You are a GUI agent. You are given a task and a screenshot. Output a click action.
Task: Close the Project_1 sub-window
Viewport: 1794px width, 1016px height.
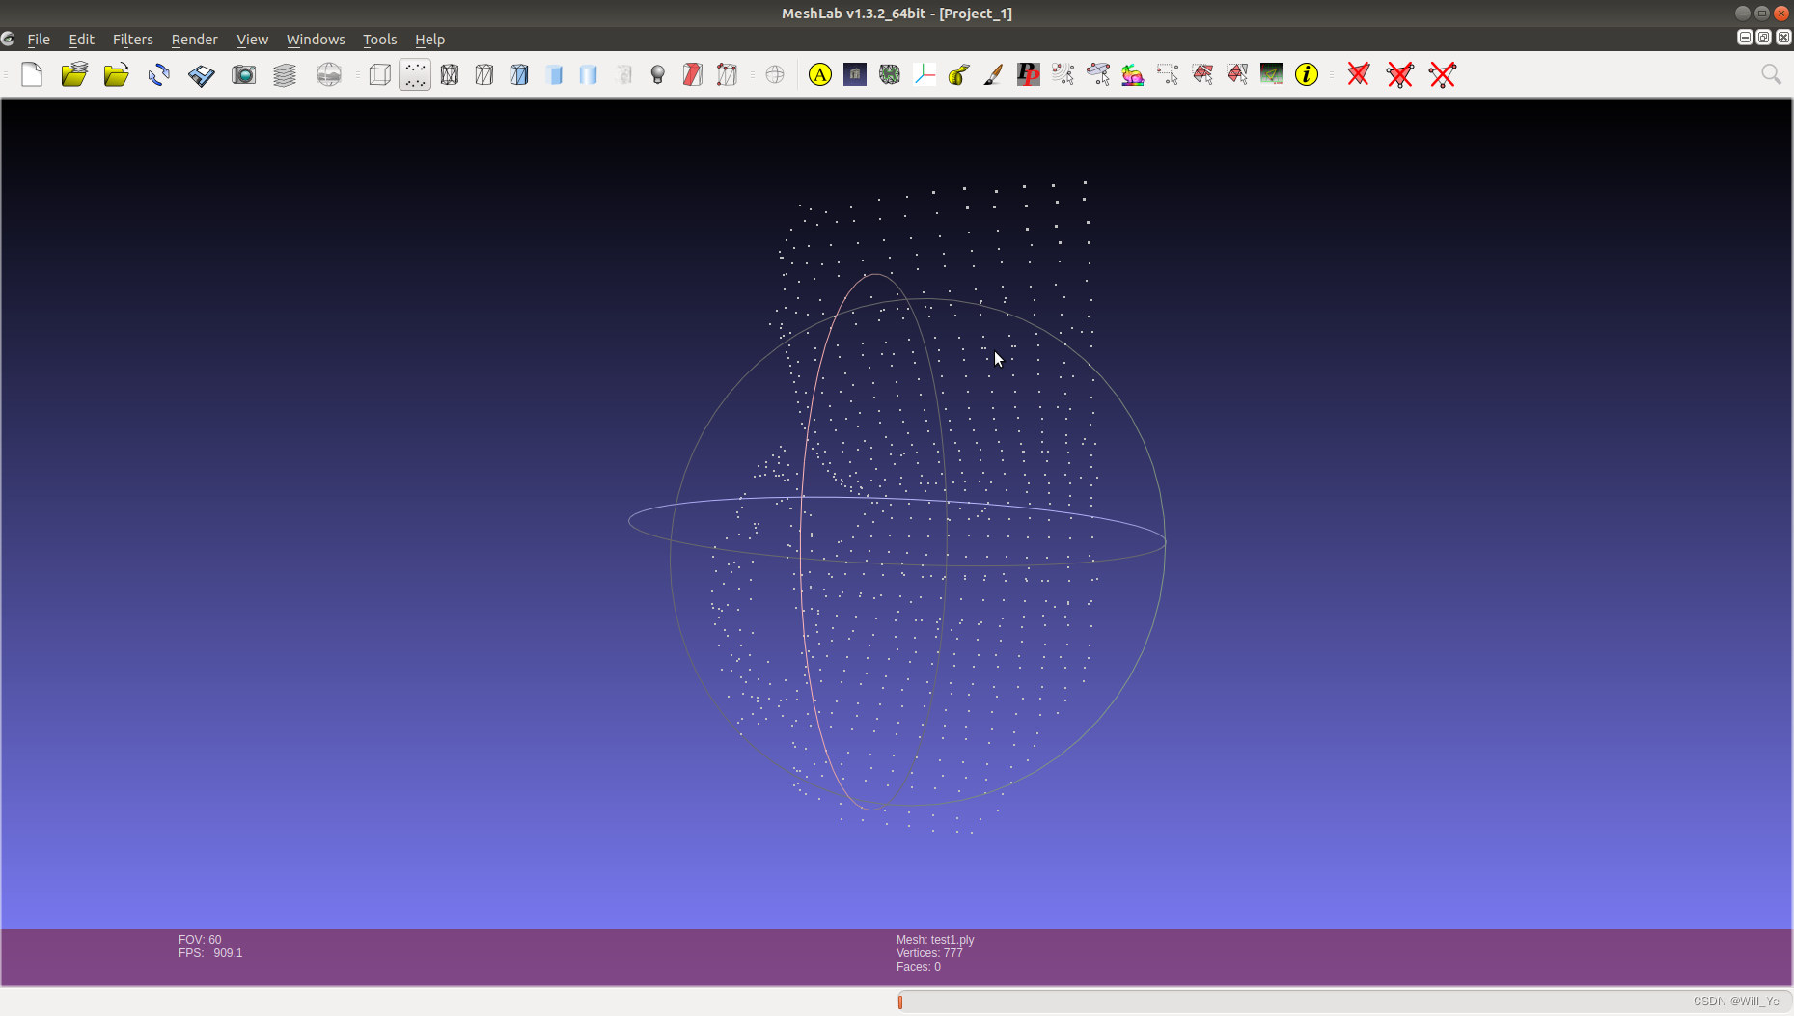(1783, 38)
